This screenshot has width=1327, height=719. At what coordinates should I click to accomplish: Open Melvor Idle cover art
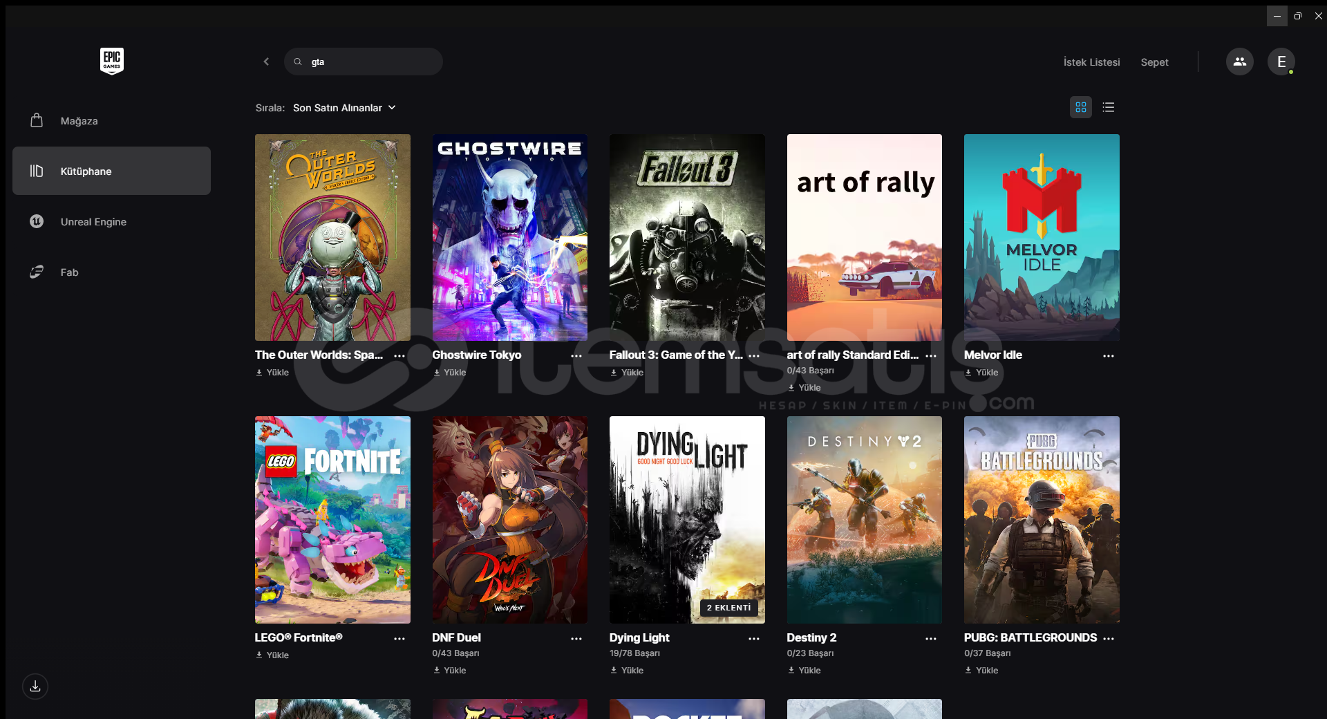[x=1042, y=237]
